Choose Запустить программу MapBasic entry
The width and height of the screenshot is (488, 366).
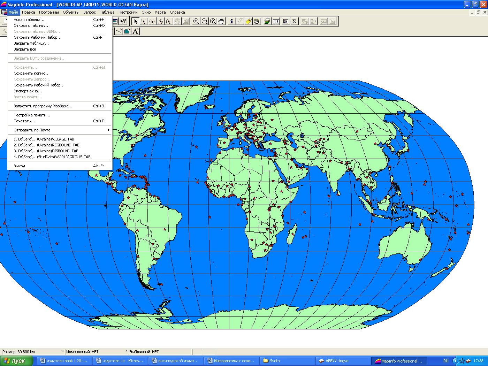60,106
